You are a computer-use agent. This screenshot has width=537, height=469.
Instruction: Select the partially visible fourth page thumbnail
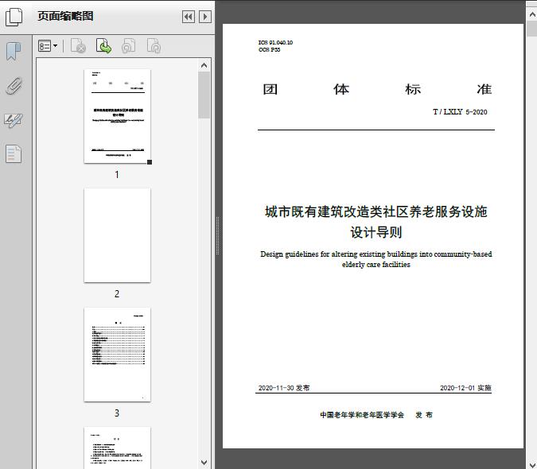point(117,448)
